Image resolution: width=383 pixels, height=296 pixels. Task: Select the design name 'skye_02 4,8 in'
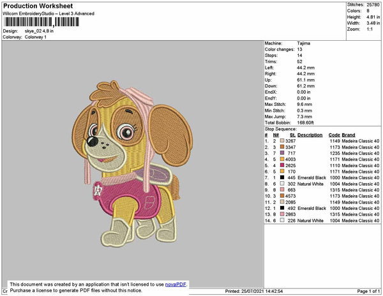tap(39, 31)
